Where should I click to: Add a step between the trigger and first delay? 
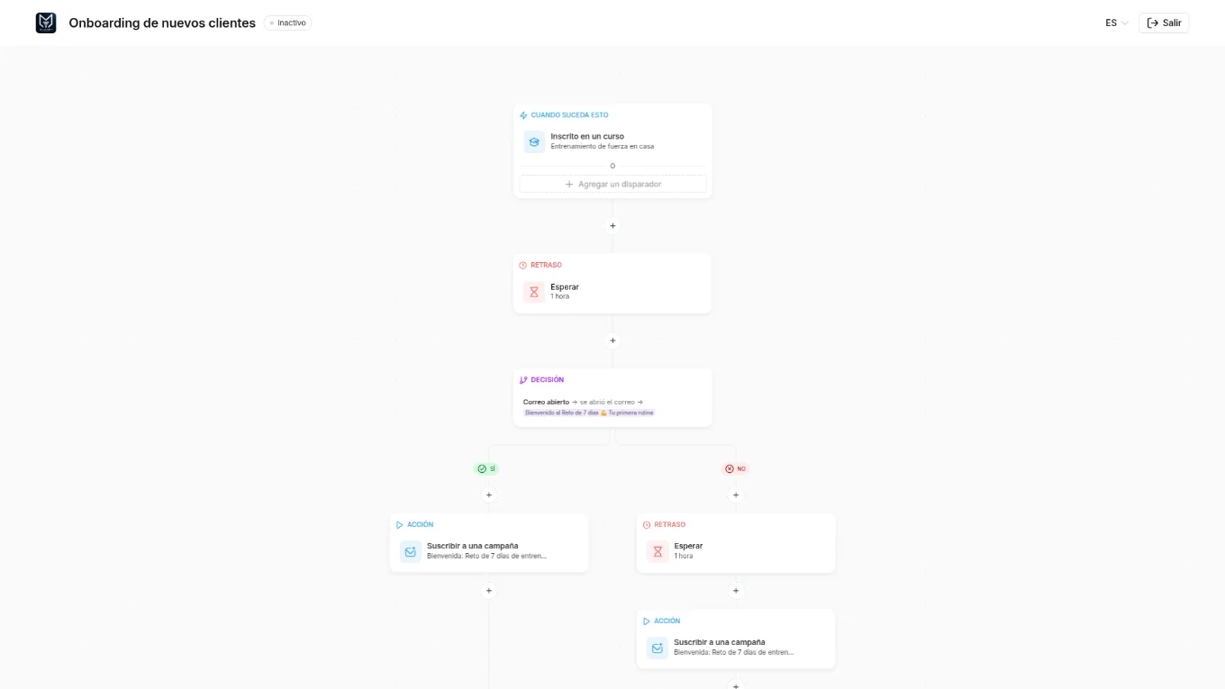tap(612, 226)
